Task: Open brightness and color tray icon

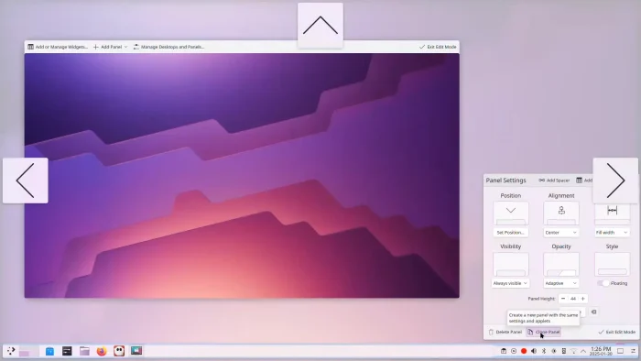Action: tap(554, 351)
